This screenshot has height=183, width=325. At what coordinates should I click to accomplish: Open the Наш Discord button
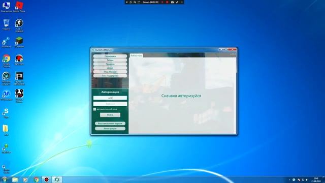coord(110,72)
